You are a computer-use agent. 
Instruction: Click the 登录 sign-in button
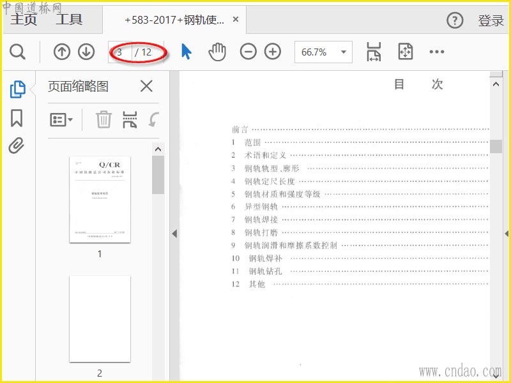point(491,21)
